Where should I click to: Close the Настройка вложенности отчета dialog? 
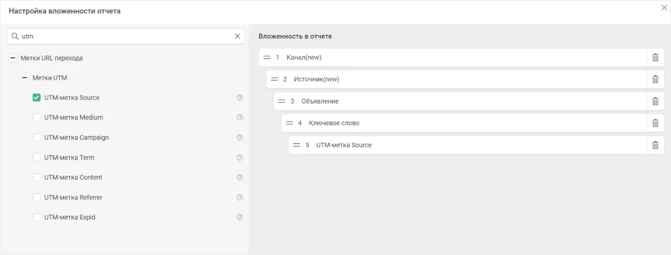tap(664, 7)
